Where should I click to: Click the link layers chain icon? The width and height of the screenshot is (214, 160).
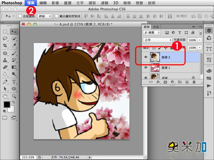coord(151,82)
